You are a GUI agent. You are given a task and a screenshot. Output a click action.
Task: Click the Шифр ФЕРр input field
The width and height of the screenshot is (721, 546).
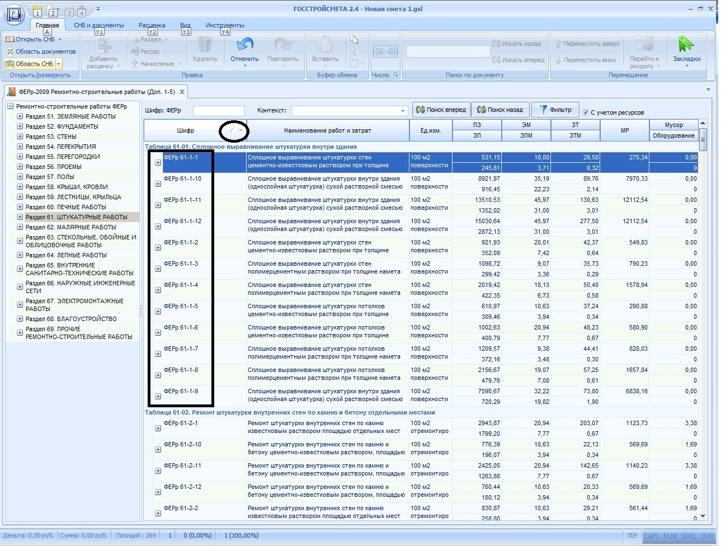(x=219, y=111)
